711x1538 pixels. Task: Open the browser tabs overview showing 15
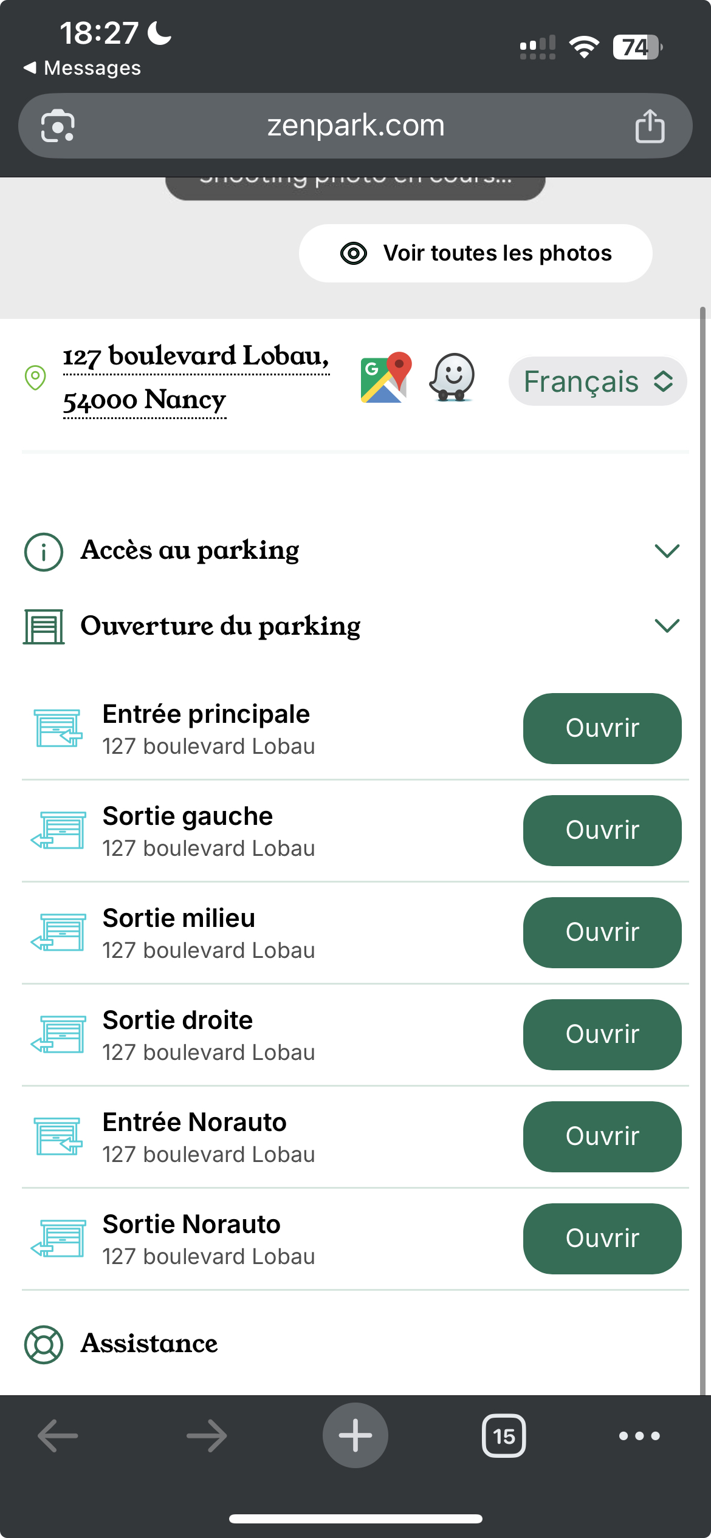pyautogui.click(x=504, y=1436)
